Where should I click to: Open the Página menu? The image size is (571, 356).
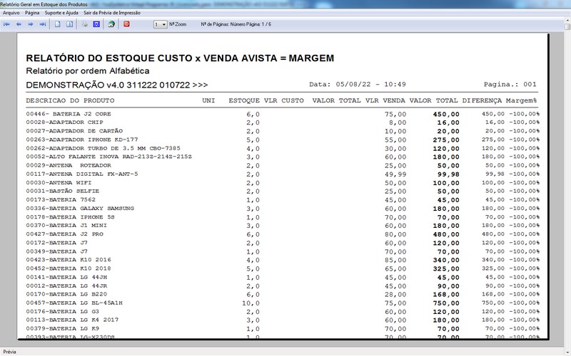tap(32, 13)
